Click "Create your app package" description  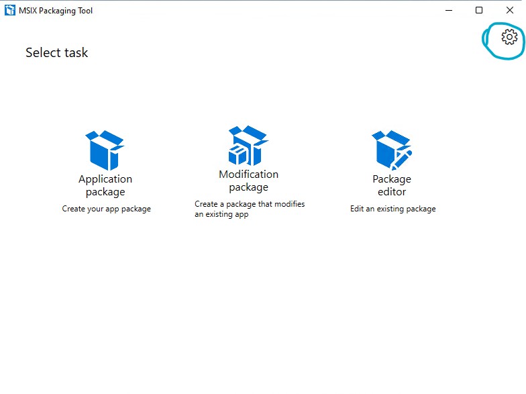(106, 209)
